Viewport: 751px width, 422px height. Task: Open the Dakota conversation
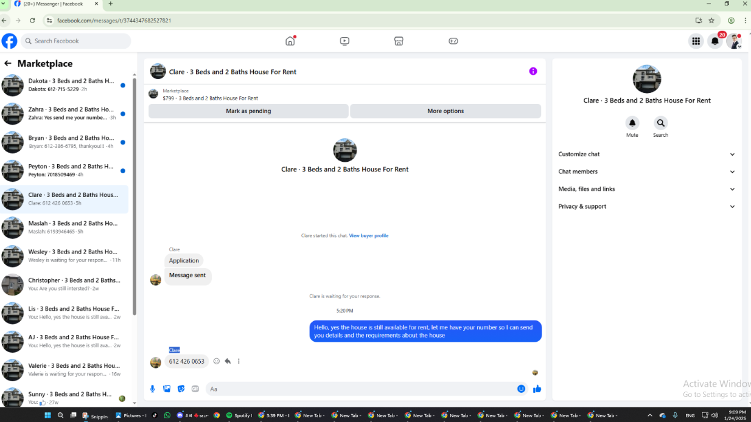coord(65,85)
